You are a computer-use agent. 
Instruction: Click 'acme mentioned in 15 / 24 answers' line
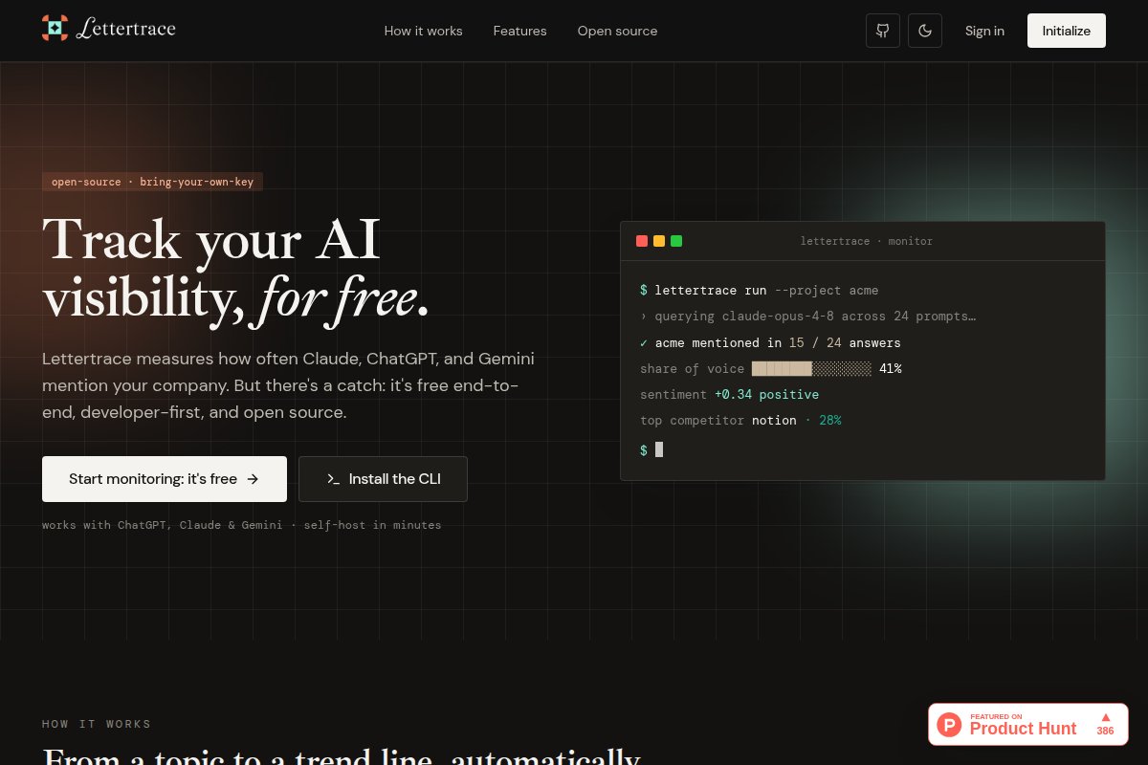point(770,342)
